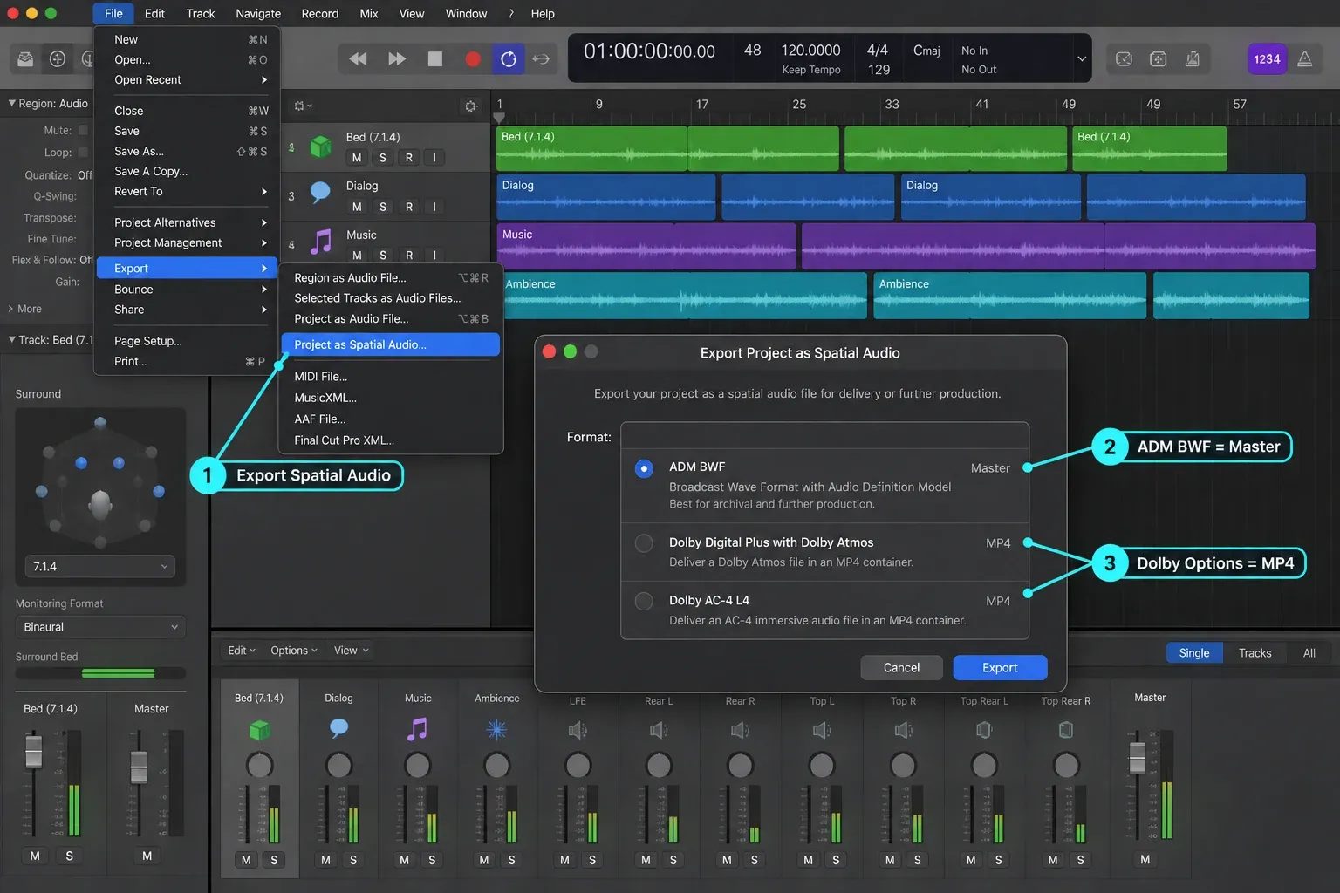
Task: Click the second toolbar icon right of LCD
Action: click(x=1158, y=58)
